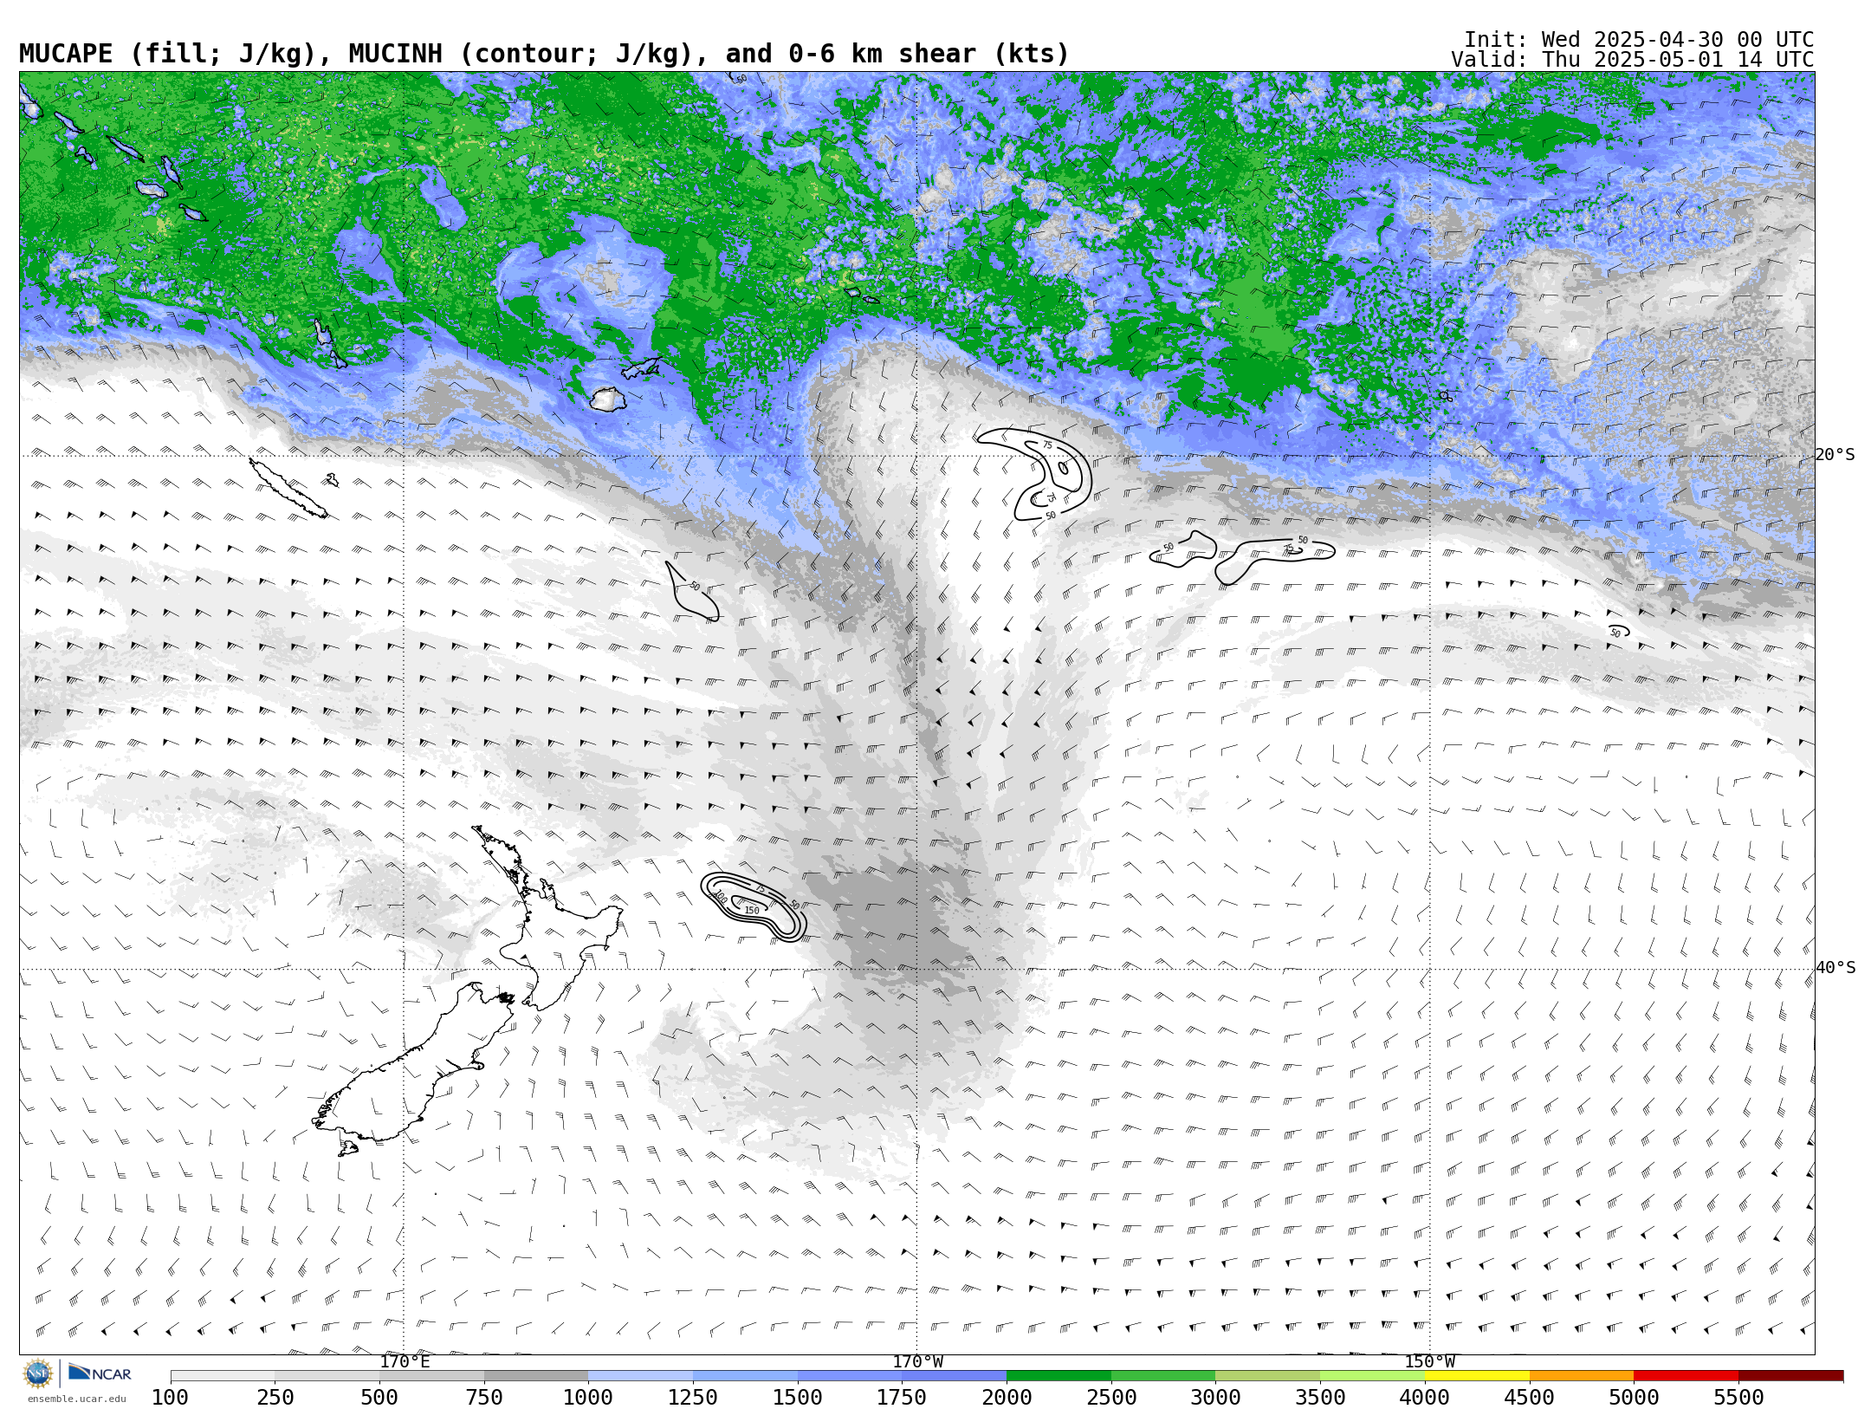Pick the blue 1750–2000 color bar segment

tap(954, 1375)
